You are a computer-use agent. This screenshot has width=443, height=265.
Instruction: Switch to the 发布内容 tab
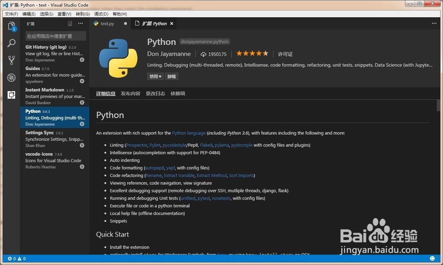(x=131, y=94)
